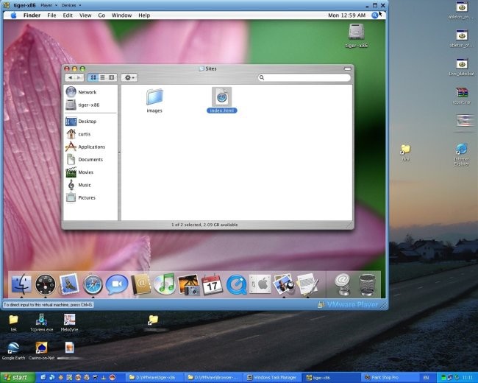The image size is (478, 383).
Task: Open the Trash in the Dock
Action: pos(368,284)
